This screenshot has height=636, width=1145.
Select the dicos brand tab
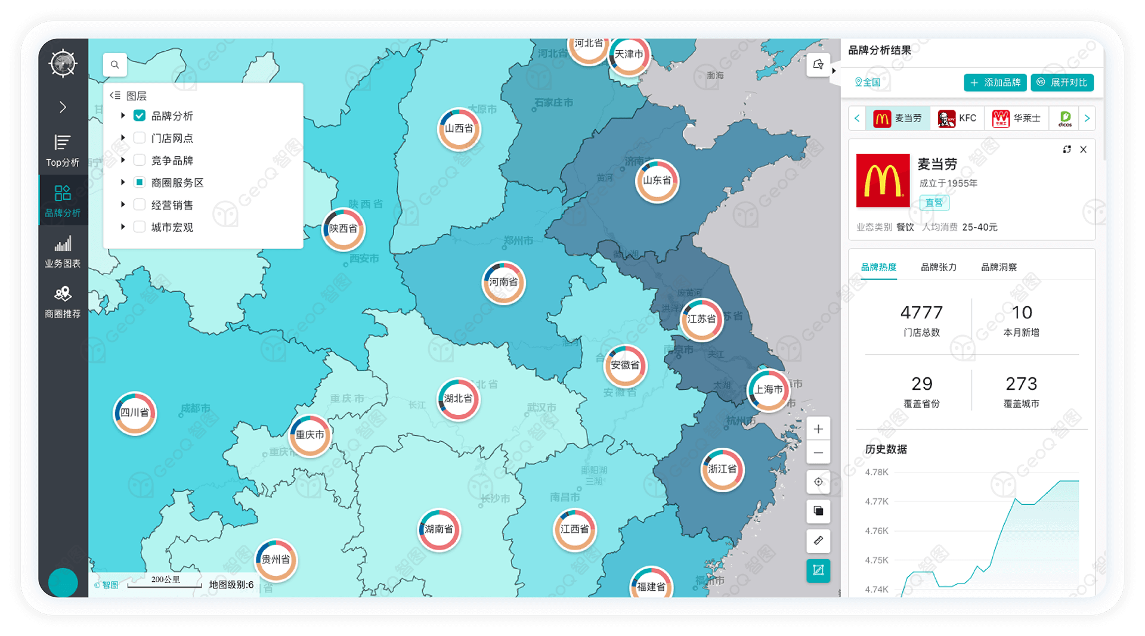point(1065,119)
